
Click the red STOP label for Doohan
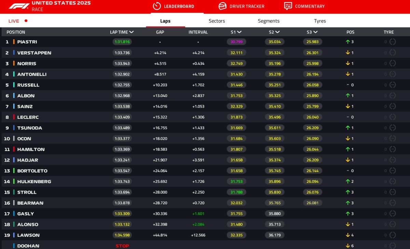pyautogui.click(x=122, y=246)
